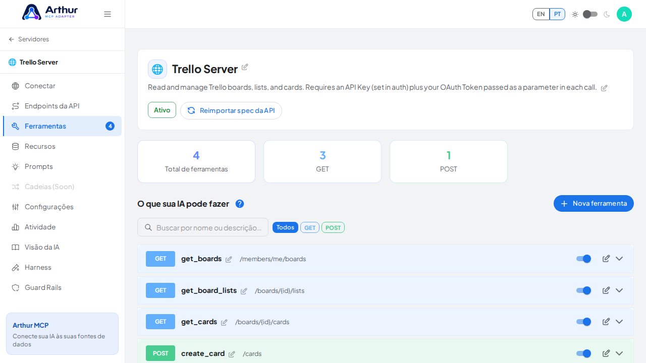
Task: Disable the get_boards tool switch
Action: click(x=584, y=259)
